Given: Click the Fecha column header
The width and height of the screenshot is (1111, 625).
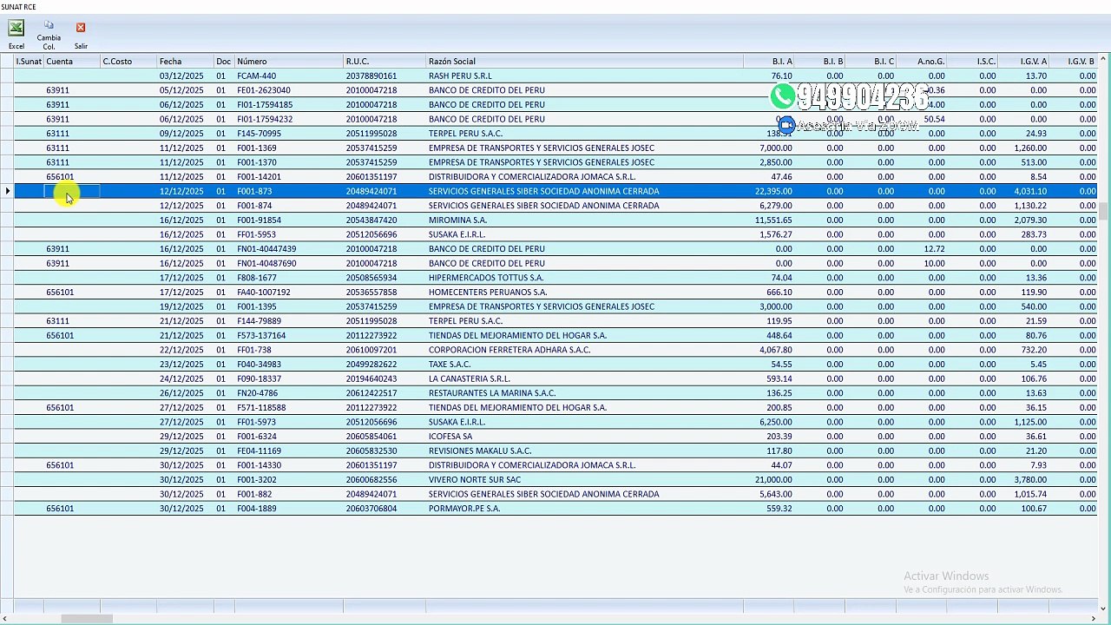Looking at the screenshot, I should tap(185, 62).
